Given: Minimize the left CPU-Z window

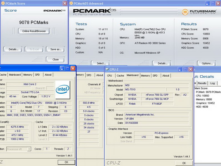Looking at the screenshot, I should (x=62, y=68).
